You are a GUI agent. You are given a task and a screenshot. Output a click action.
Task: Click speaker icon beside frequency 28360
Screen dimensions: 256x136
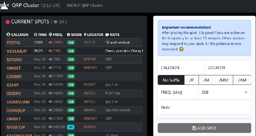50,110
